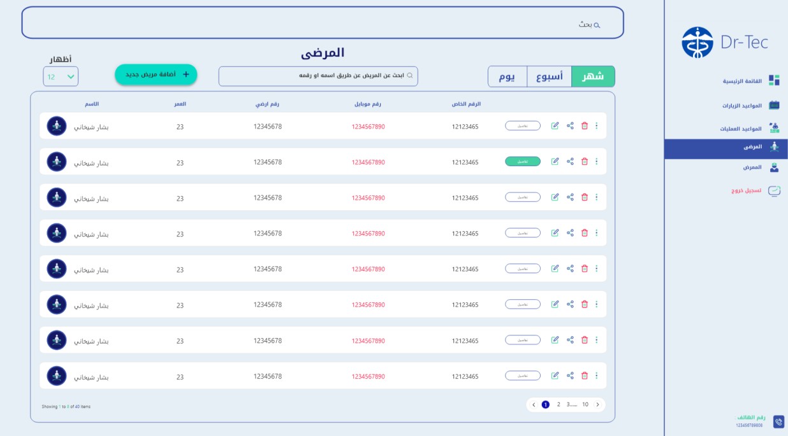Go to next page using pagination arrow
Image resolution: width=788 pixels, height=436 pixels.
pyautogui.click(x=597, y=404)
